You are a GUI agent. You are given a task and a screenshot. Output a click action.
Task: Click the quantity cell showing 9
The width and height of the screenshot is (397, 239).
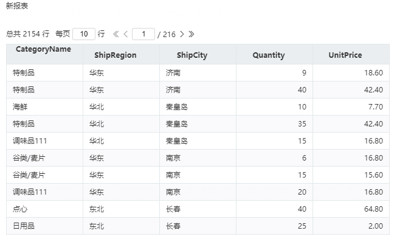274,73
